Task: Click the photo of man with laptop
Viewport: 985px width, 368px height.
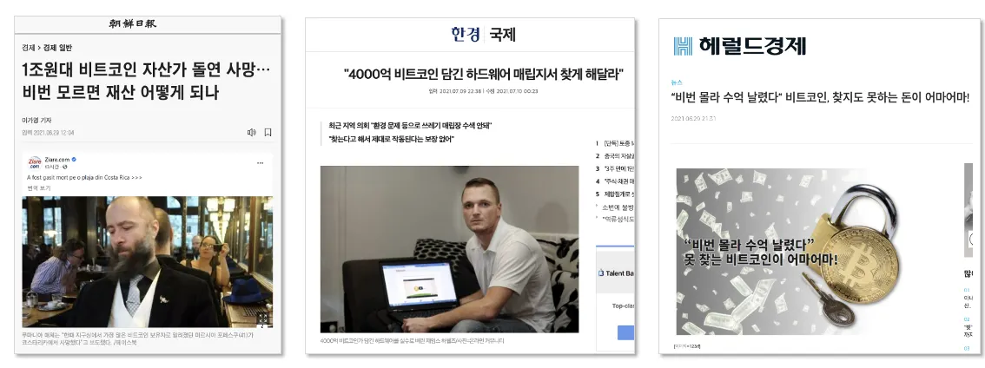Action: click(x=449, y=249)
